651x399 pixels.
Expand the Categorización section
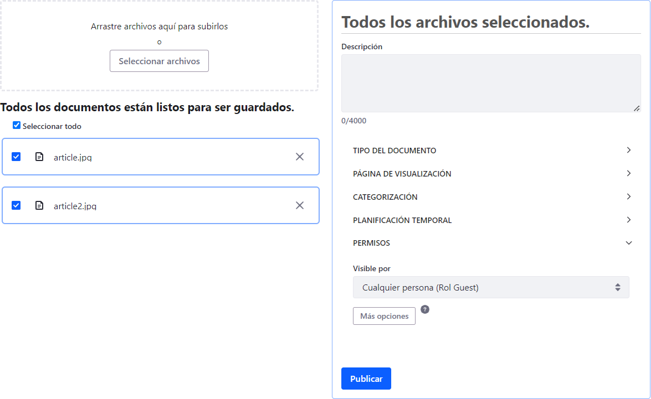pos(491,197)
